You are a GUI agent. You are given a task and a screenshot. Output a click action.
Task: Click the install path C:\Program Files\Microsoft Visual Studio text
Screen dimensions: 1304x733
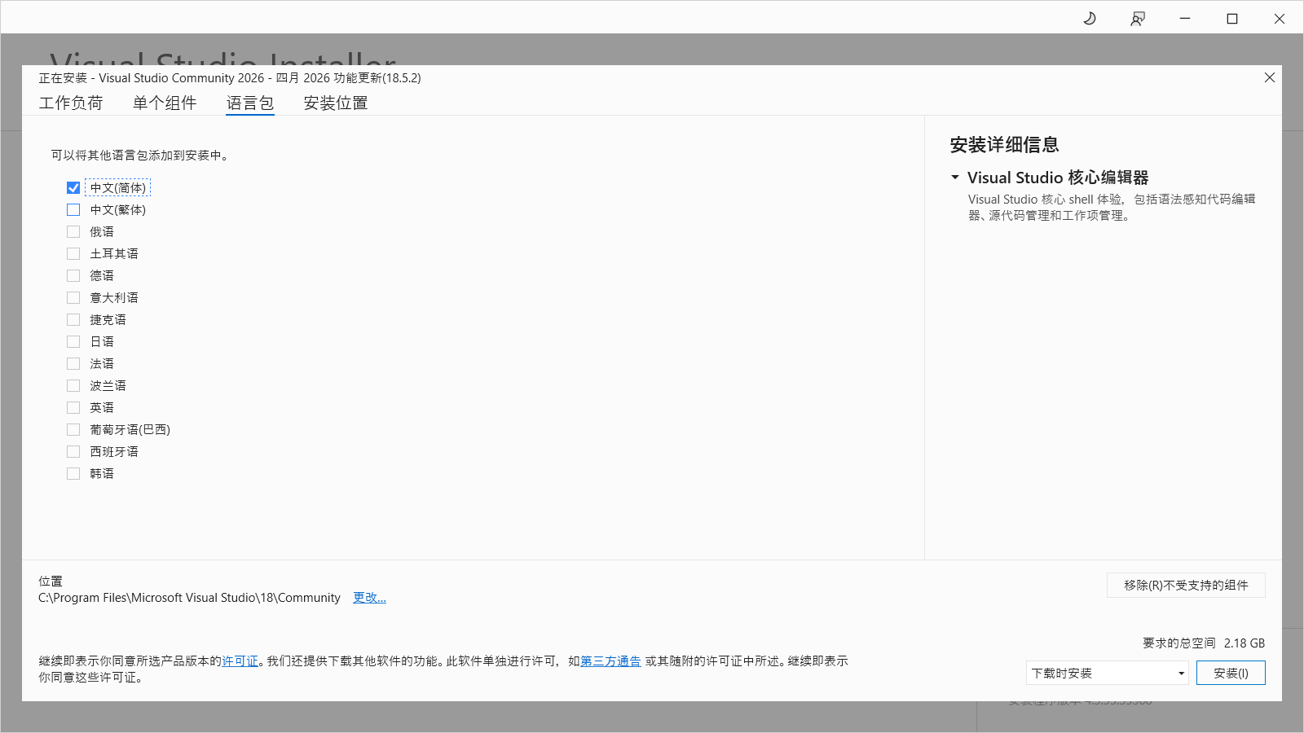point(189,598)
